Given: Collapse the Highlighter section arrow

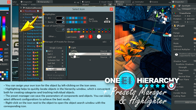Looking at the screenshot, I should pyautogui.click(x=44, y=14).
